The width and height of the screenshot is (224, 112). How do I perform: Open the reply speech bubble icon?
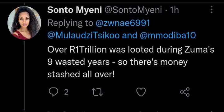point(54,92)
